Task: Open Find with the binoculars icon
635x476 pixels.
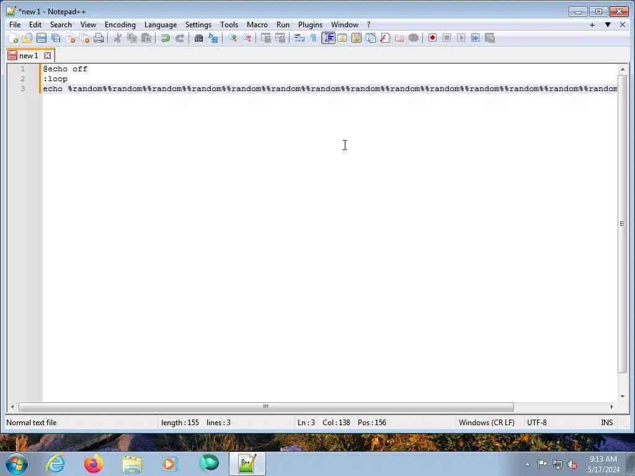Action: click(198, 38)
